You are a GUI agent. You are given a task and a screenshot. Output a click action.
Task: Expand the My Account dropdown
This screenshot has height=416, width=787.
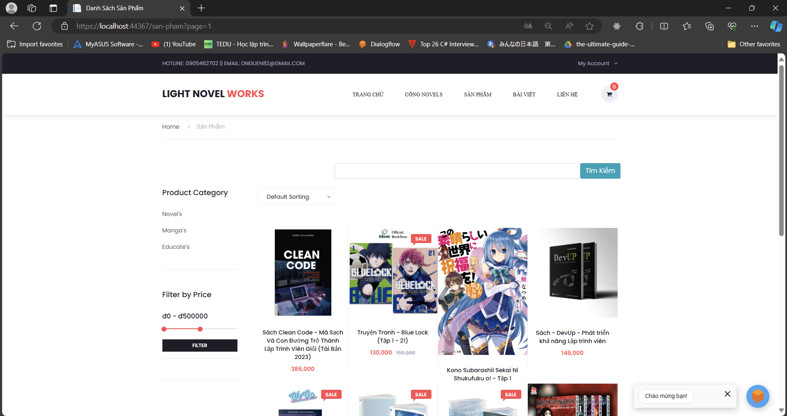coord(598,64)
